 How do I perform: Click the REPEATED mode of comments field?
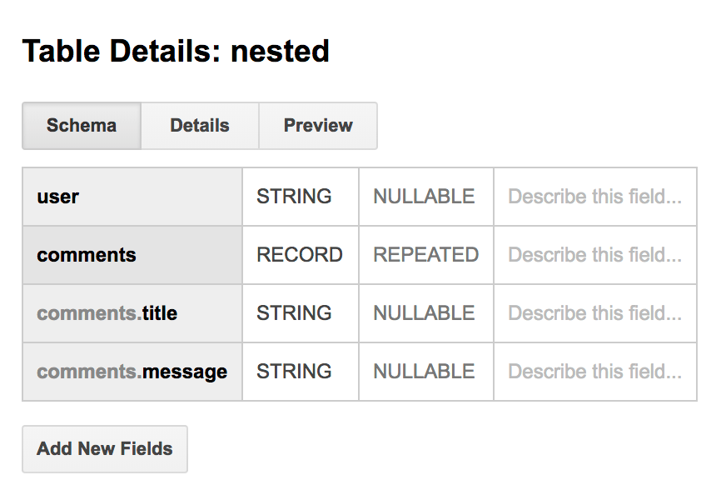pos(425,255)
